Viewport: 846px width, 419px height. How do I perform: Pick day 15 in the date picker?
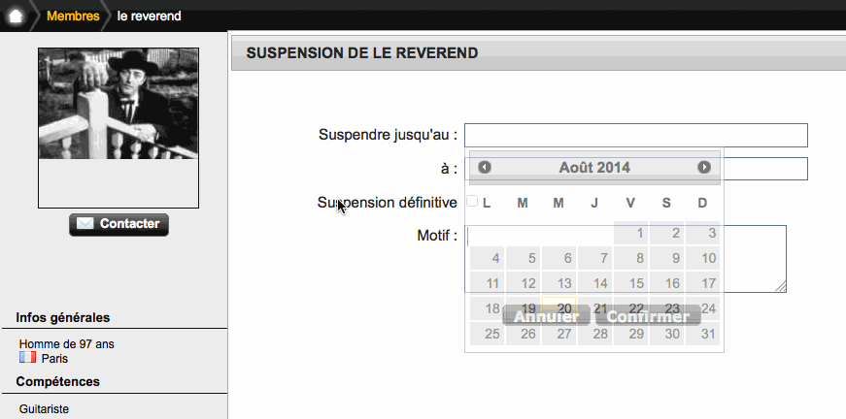tap(630, 283)
